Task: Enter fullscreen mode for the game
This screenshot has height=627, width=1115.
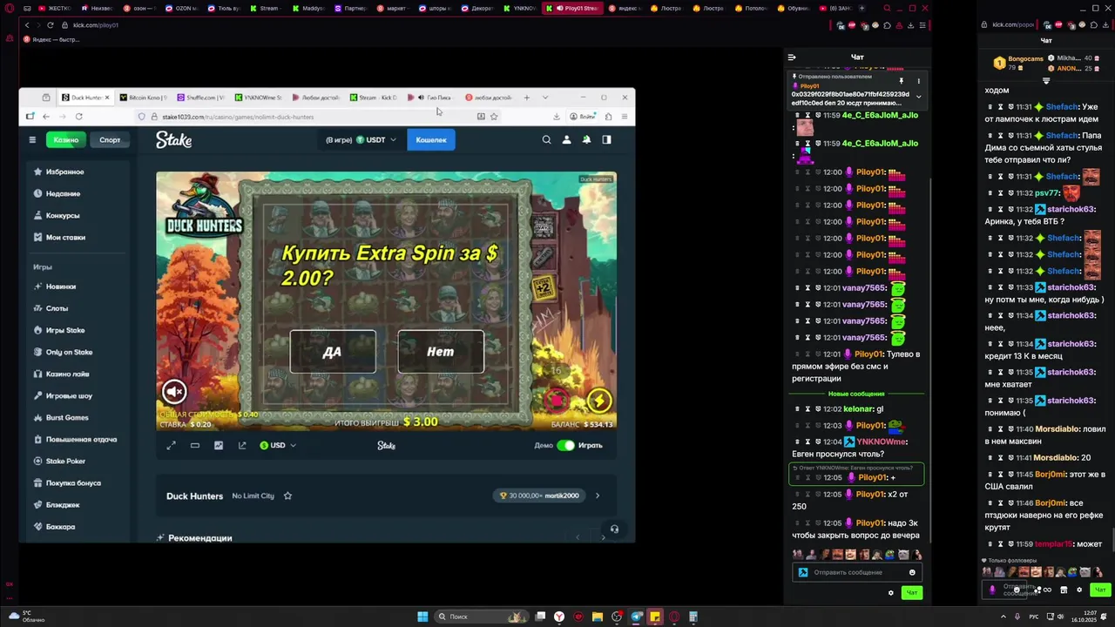Action: [171, 445]
